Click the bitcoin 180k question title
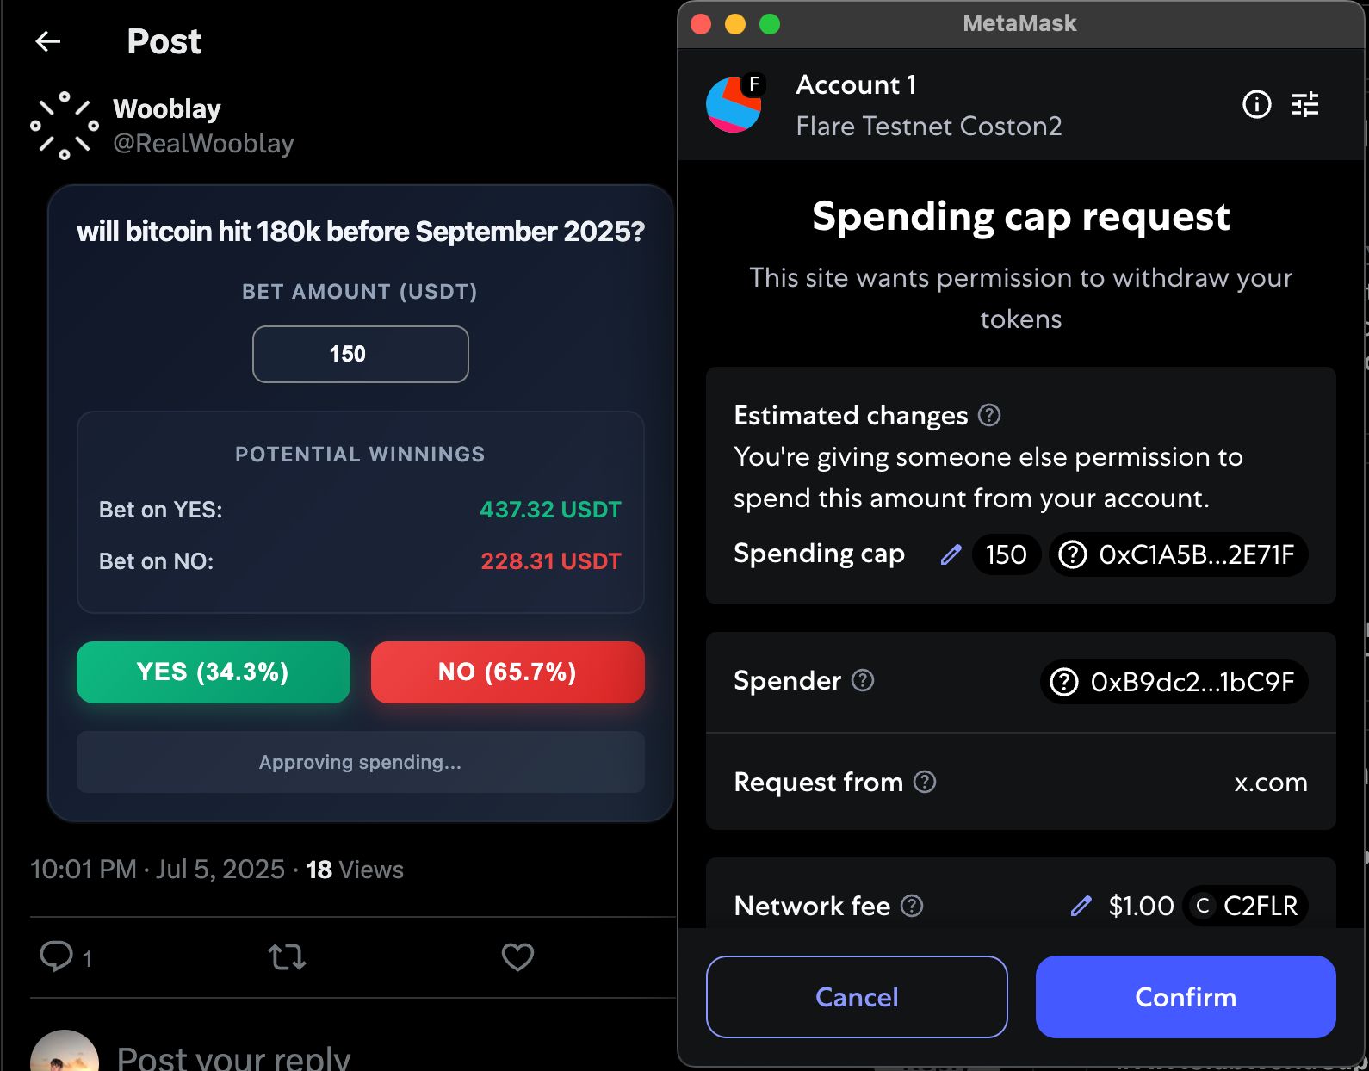Screen dimensions: 1369x1071 (361, 232)
